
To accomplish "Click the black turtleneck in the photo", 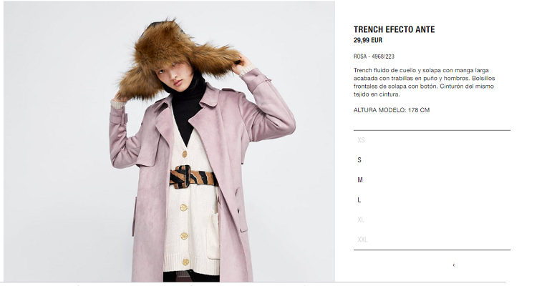I will pos(187,106).
